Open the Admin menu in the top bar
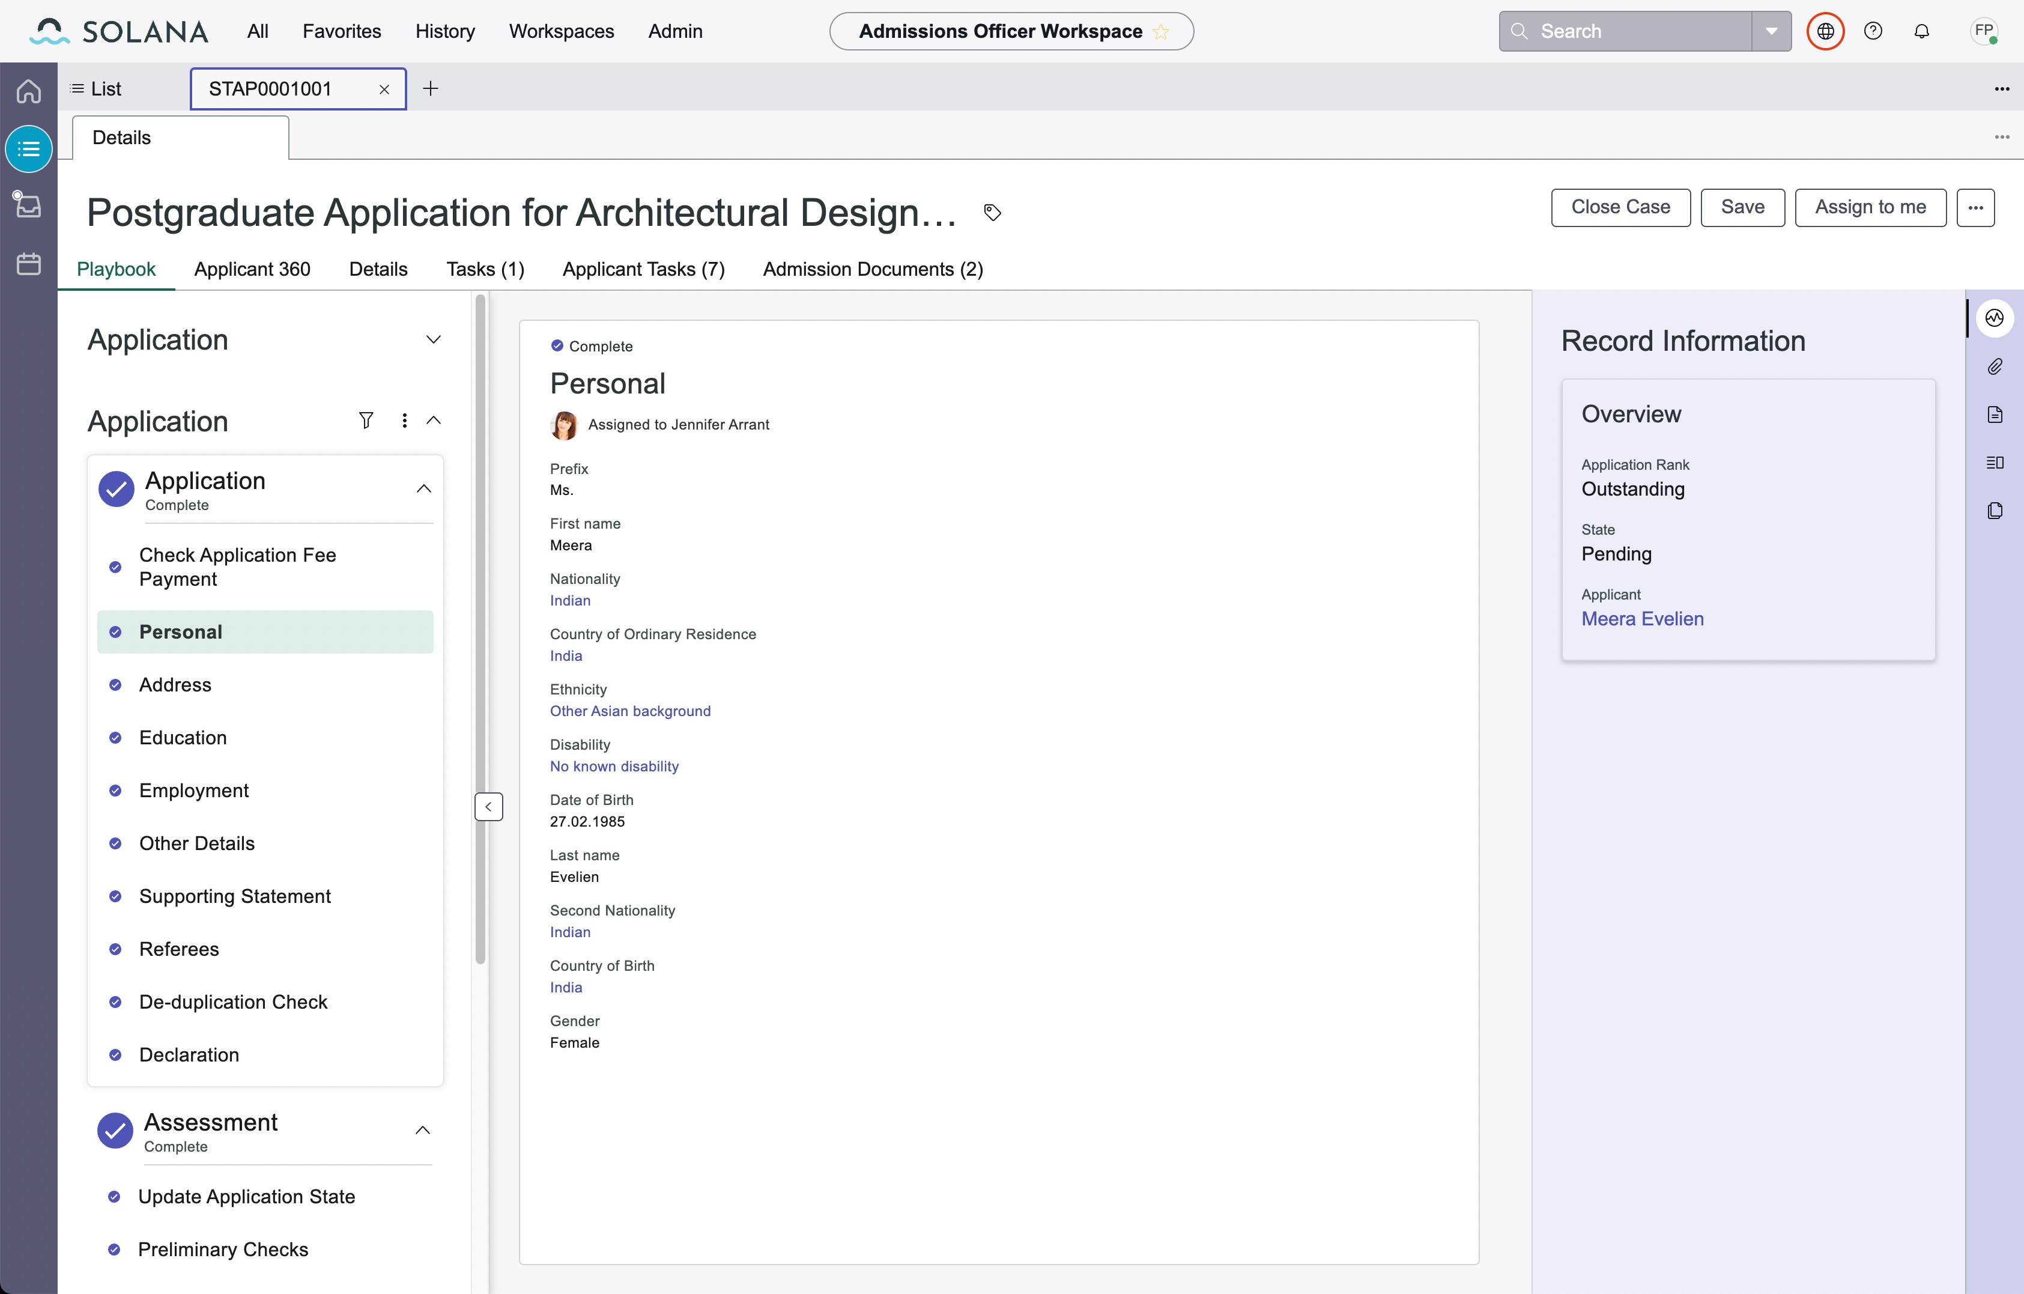Image resolution: width=2024 pixels, height=1294 pixels. [x=675, y=30]
